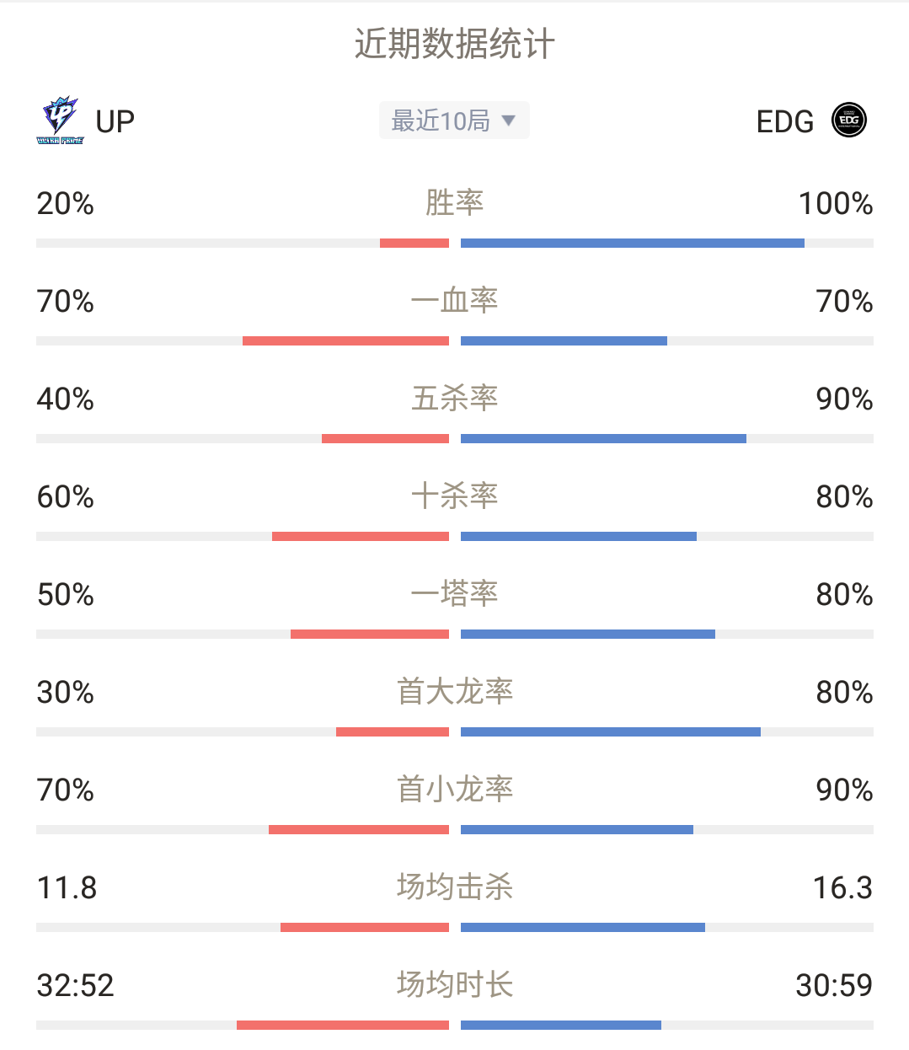Click the 一塔率 stat label
Screen dimensions: 909x1050
pyautogui.click(x=455, y=593)
